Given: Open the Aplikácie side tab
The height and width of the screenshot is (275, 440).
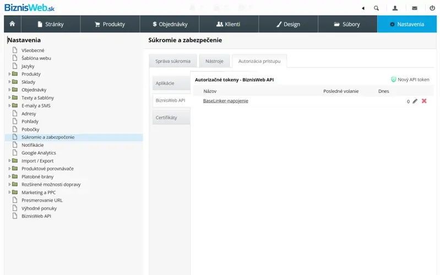Looking at the screenshot, I should [171, 83].
